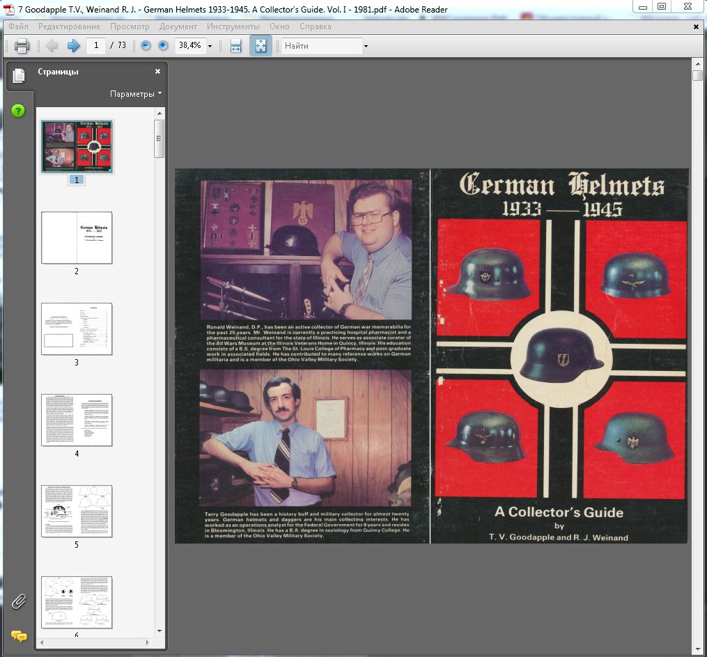
Task: Go to the next page arrow
Action: click(73, 46)
